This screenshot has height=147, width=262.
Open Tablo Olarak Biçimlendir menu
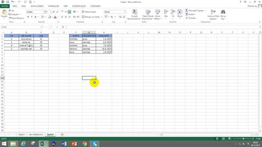point(148,15)
